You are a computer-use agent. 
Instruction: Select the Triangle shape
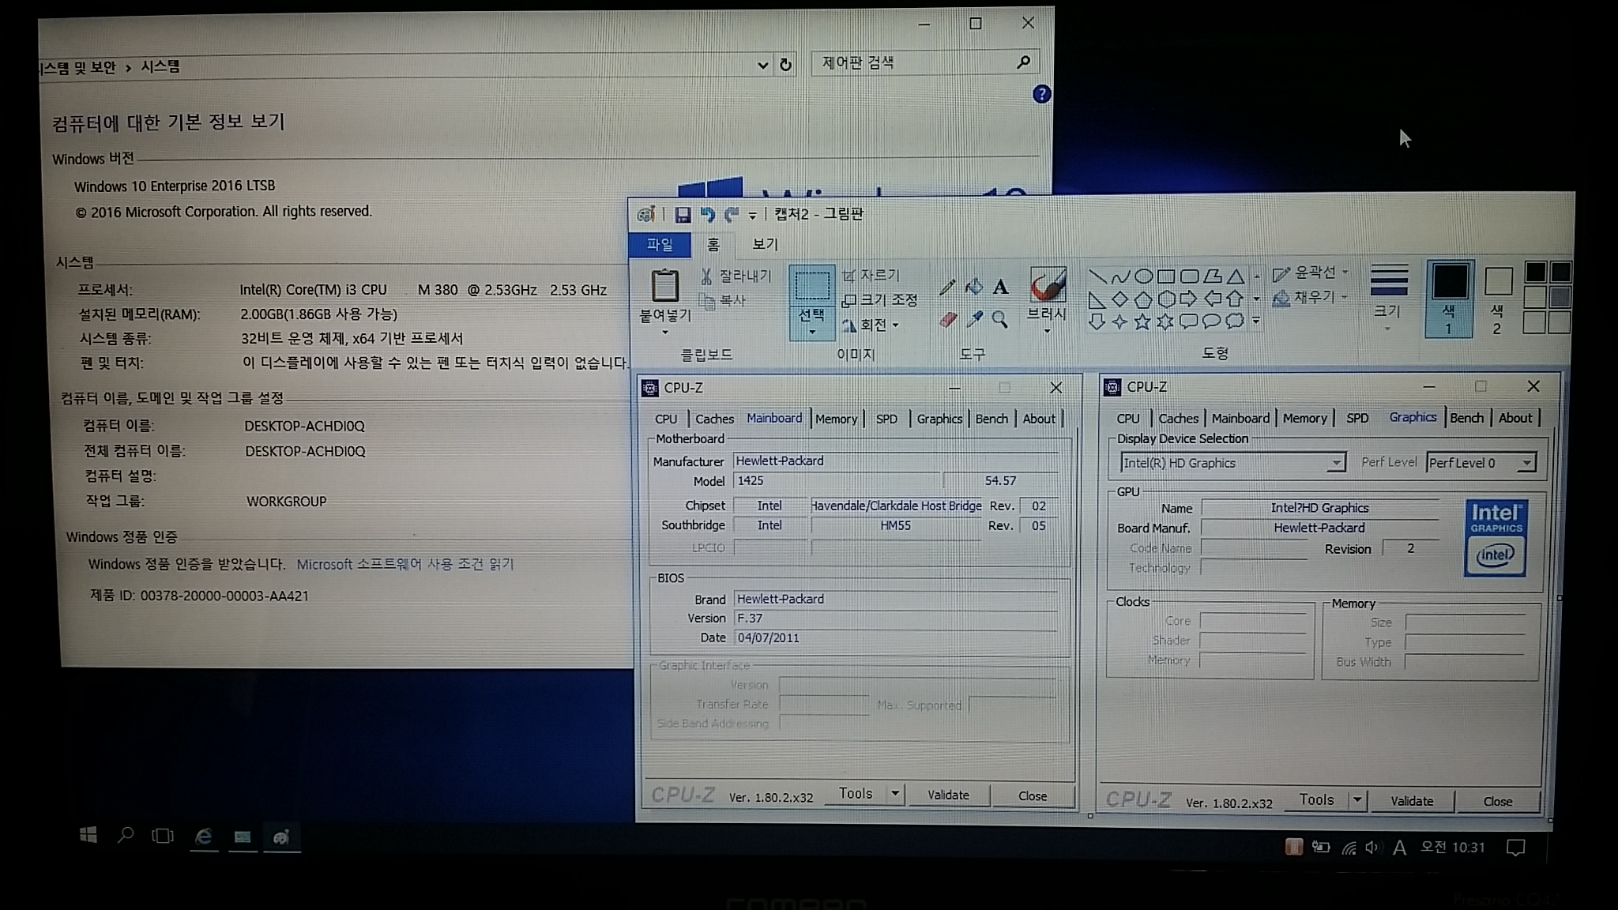tap(1236, 276)
